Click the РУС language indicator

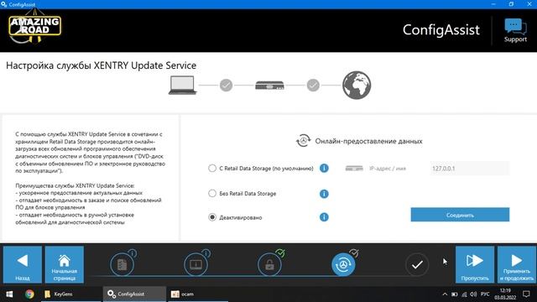click(485, 294)
